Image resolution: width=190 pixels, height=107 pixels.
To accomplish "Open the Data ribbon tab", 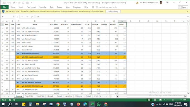I will click(x=52, y=7).
